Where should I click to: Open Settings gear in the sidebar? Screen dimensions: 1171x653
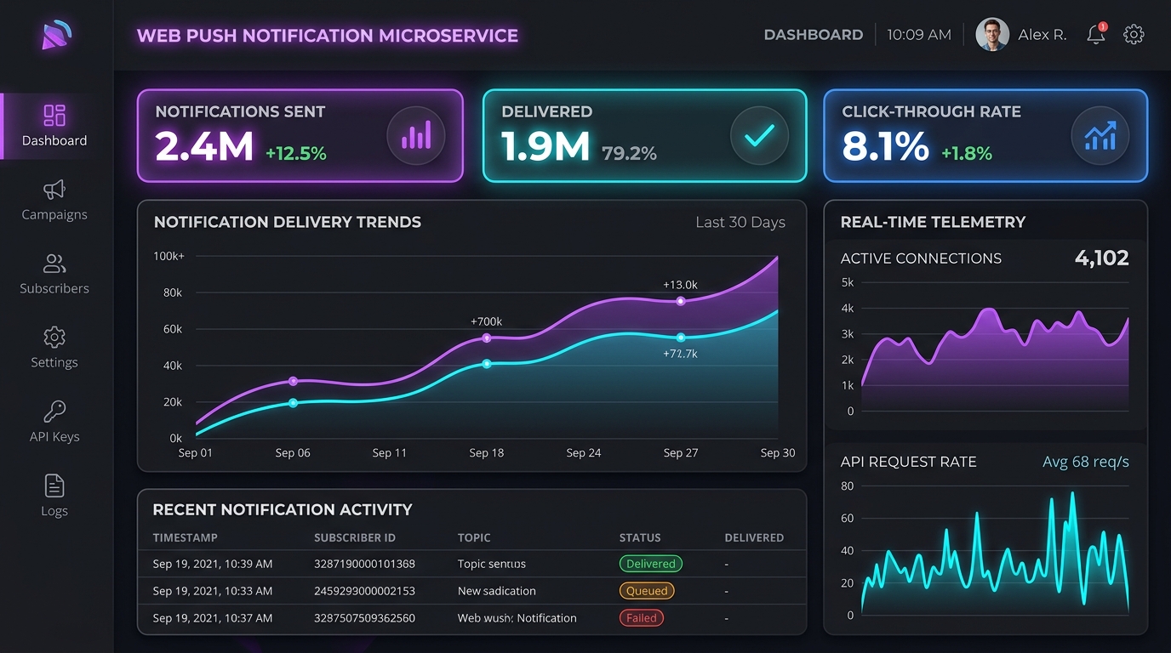point(54,337)
